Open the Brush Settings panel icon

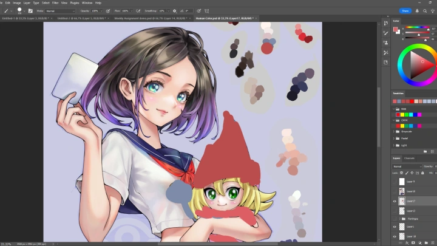(30, 11)
